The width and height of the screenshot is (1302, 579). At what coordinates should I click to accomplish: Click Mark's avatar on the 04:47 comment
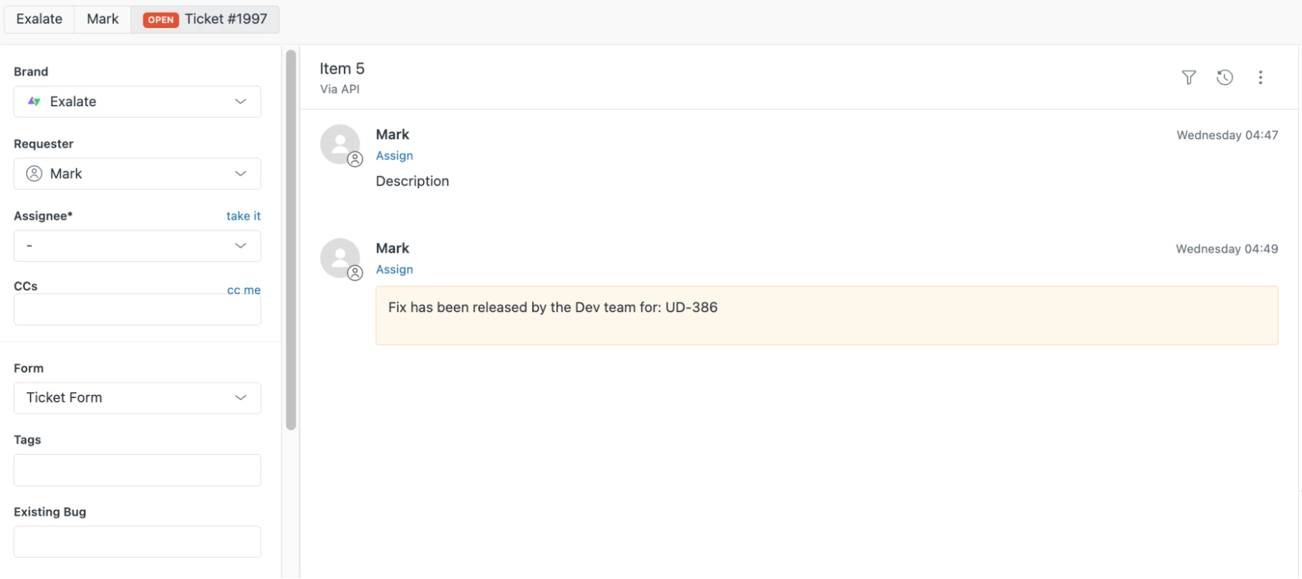[x=340, y=145]
